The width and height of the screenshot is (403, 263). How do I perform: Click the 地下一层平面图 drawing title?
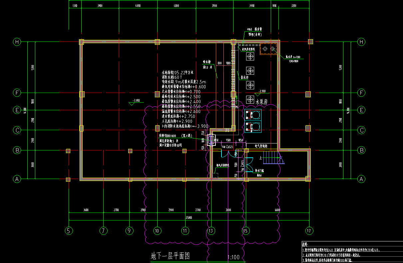coord(170,256)
